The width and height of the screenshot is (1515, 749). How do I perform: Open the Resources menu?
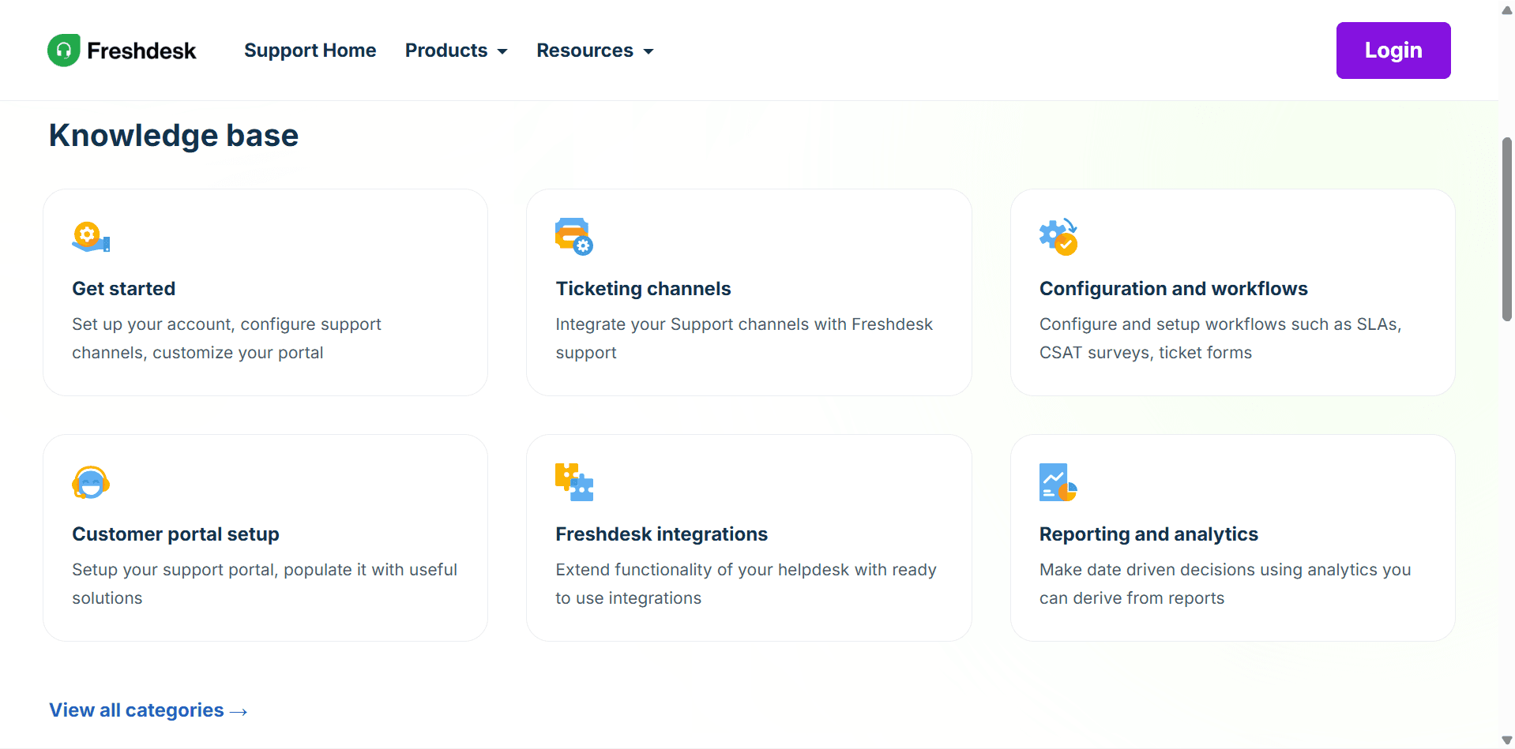596,51
